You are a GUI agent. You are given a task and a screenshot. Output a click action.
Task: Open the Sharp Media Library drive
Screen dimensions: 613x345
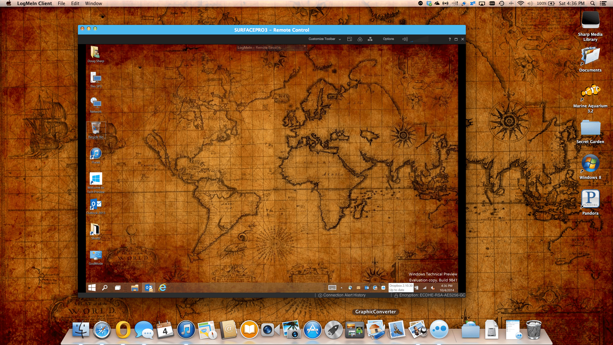click(590, 26)
